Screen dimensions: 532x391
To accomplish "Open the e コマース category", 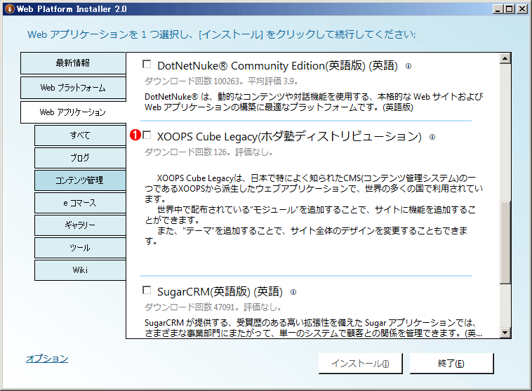I will click(80, 203).
